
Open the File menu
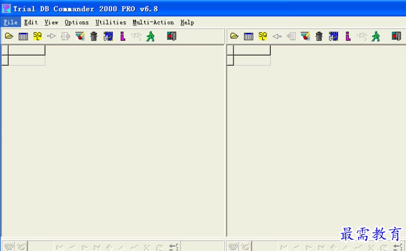[x=11, y=22]
